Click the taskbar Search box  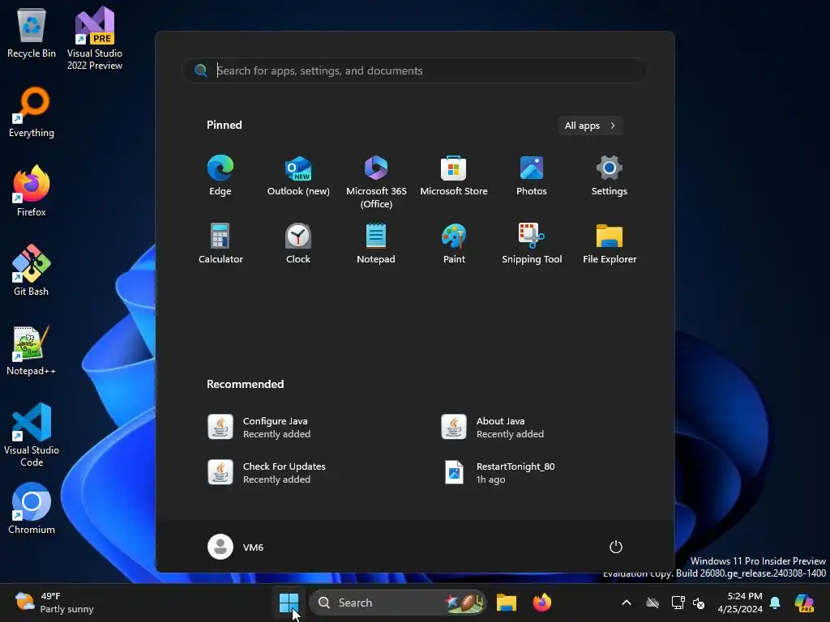(x=397, y=603)
